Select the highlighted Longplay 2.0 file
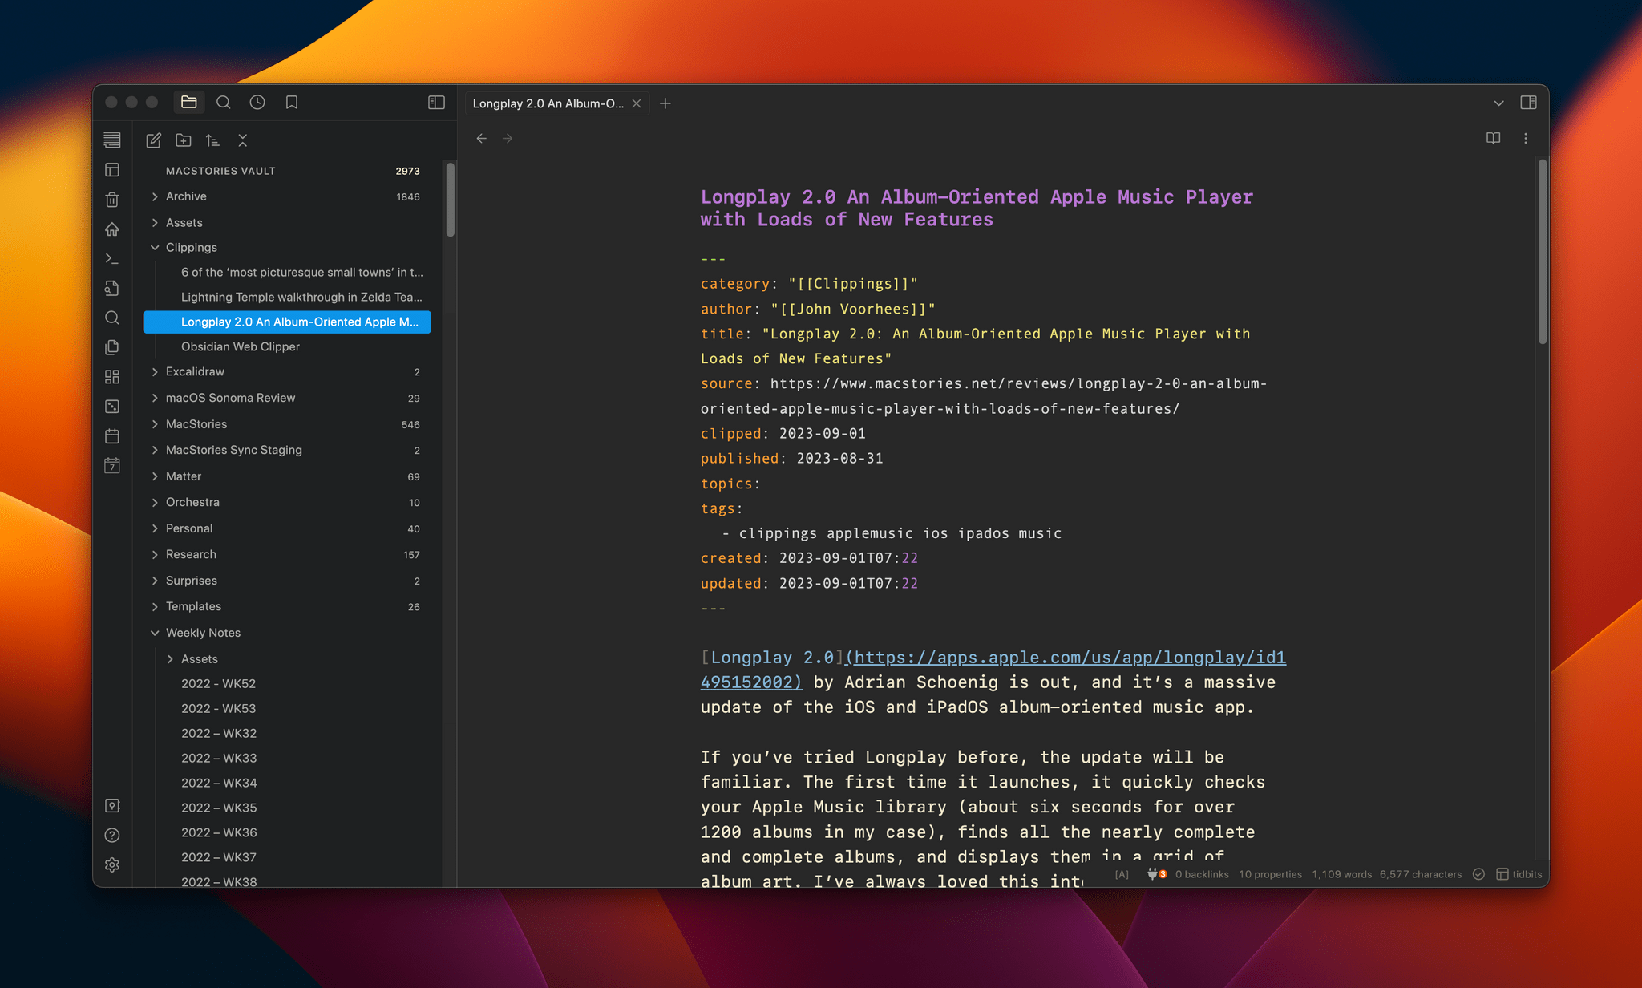The width and height of the screenshot is (1642, 988). 287,322
